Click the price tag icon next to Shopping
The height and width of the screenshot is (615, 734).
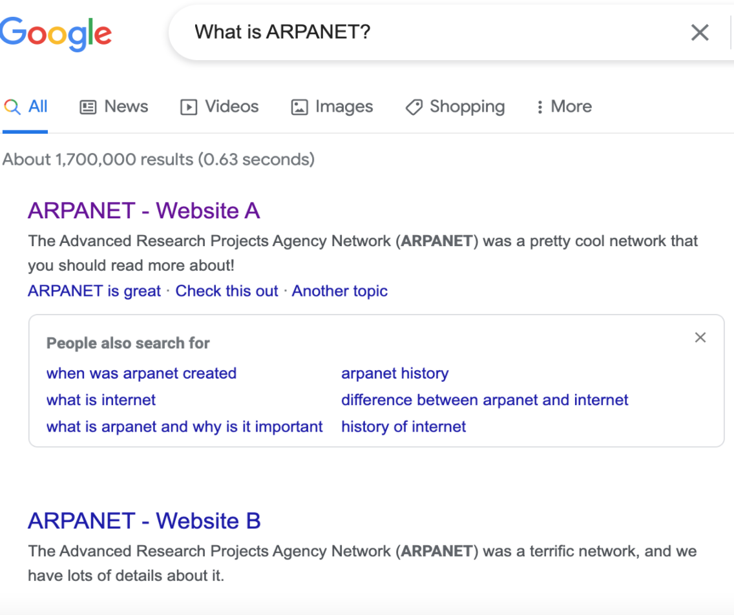coord(414,107)
